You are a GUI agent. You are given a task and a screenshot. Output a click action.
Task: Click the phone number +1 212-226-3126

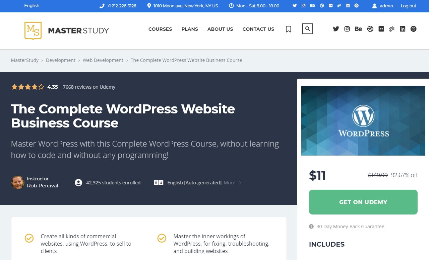click(122, 6)
